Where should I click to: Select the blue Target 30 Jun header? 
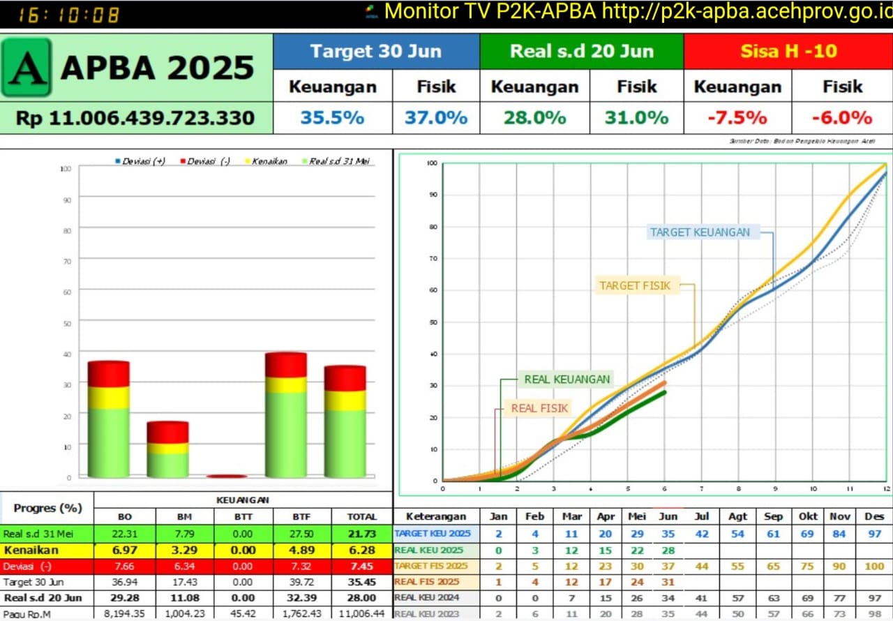coord(376,51)
